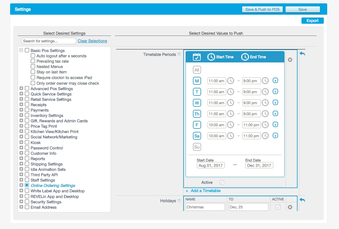Click the Save button

click(303, 9)
